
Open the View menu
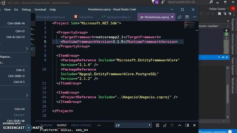[x=7, y=10]
